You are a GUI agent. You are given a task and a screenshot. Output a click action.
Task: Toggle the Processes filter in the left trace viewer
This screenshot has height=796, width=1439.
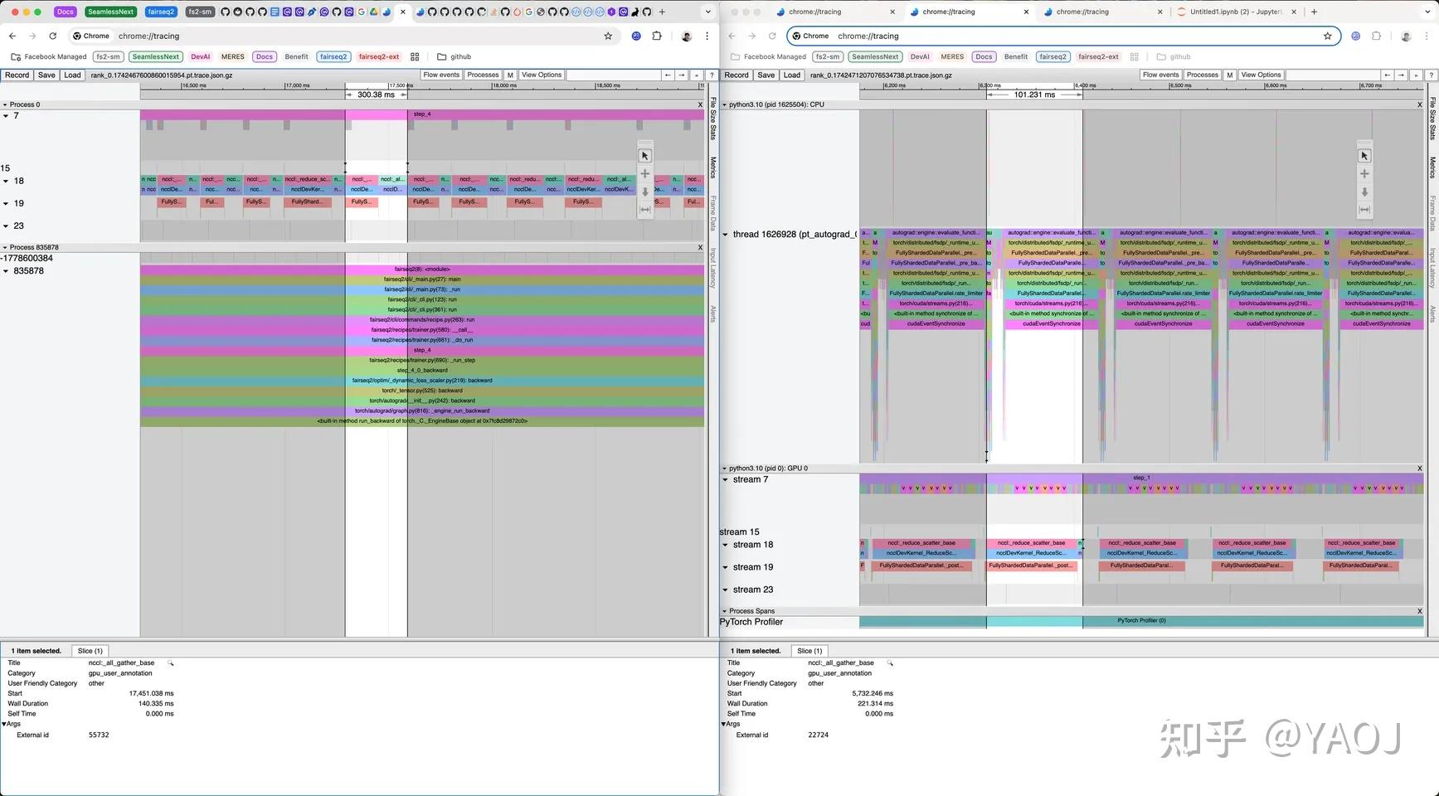(483, 75)
